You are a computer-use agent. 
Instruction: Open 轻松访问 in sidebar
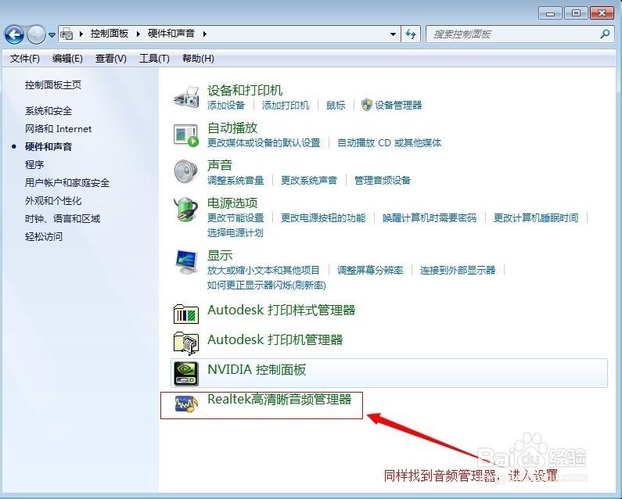(x=44, y=237)
